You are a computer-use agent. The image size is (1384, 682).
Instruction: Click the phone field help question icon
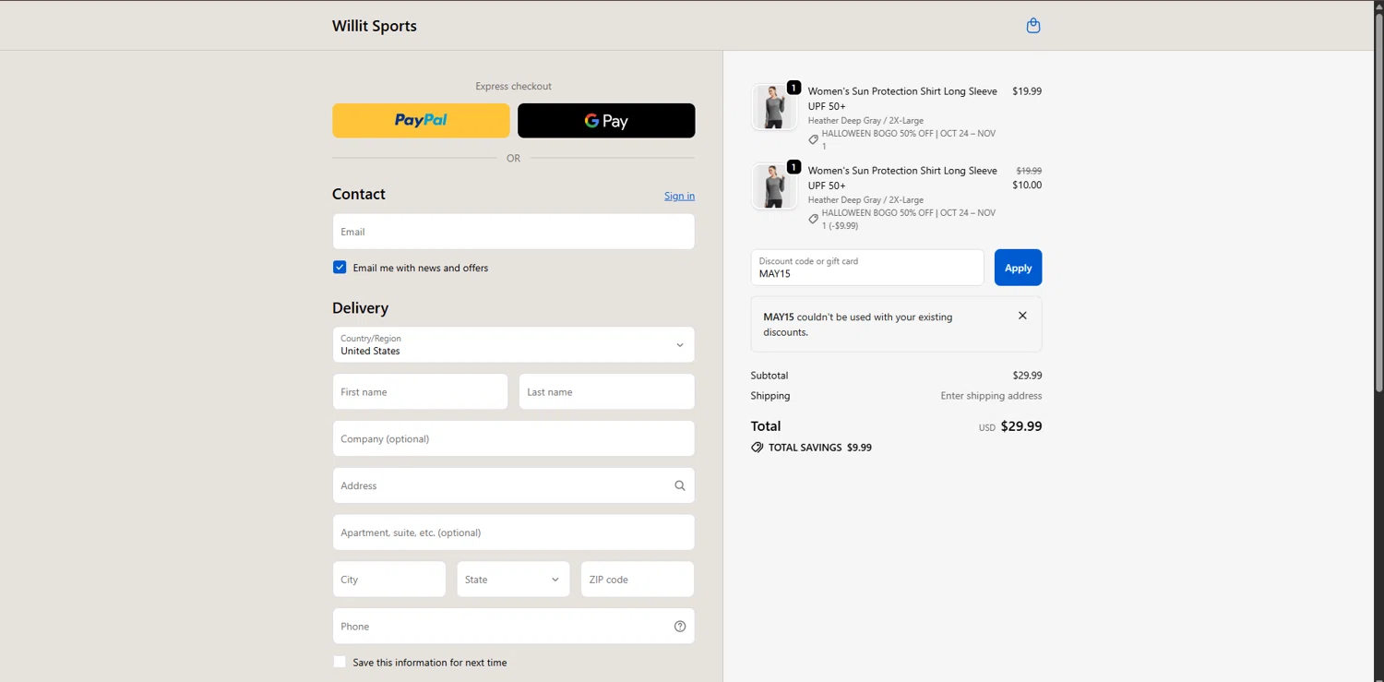pos(680,627)
